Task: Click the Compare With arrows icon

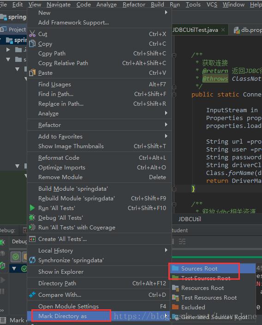Action: tap(32, 295)
